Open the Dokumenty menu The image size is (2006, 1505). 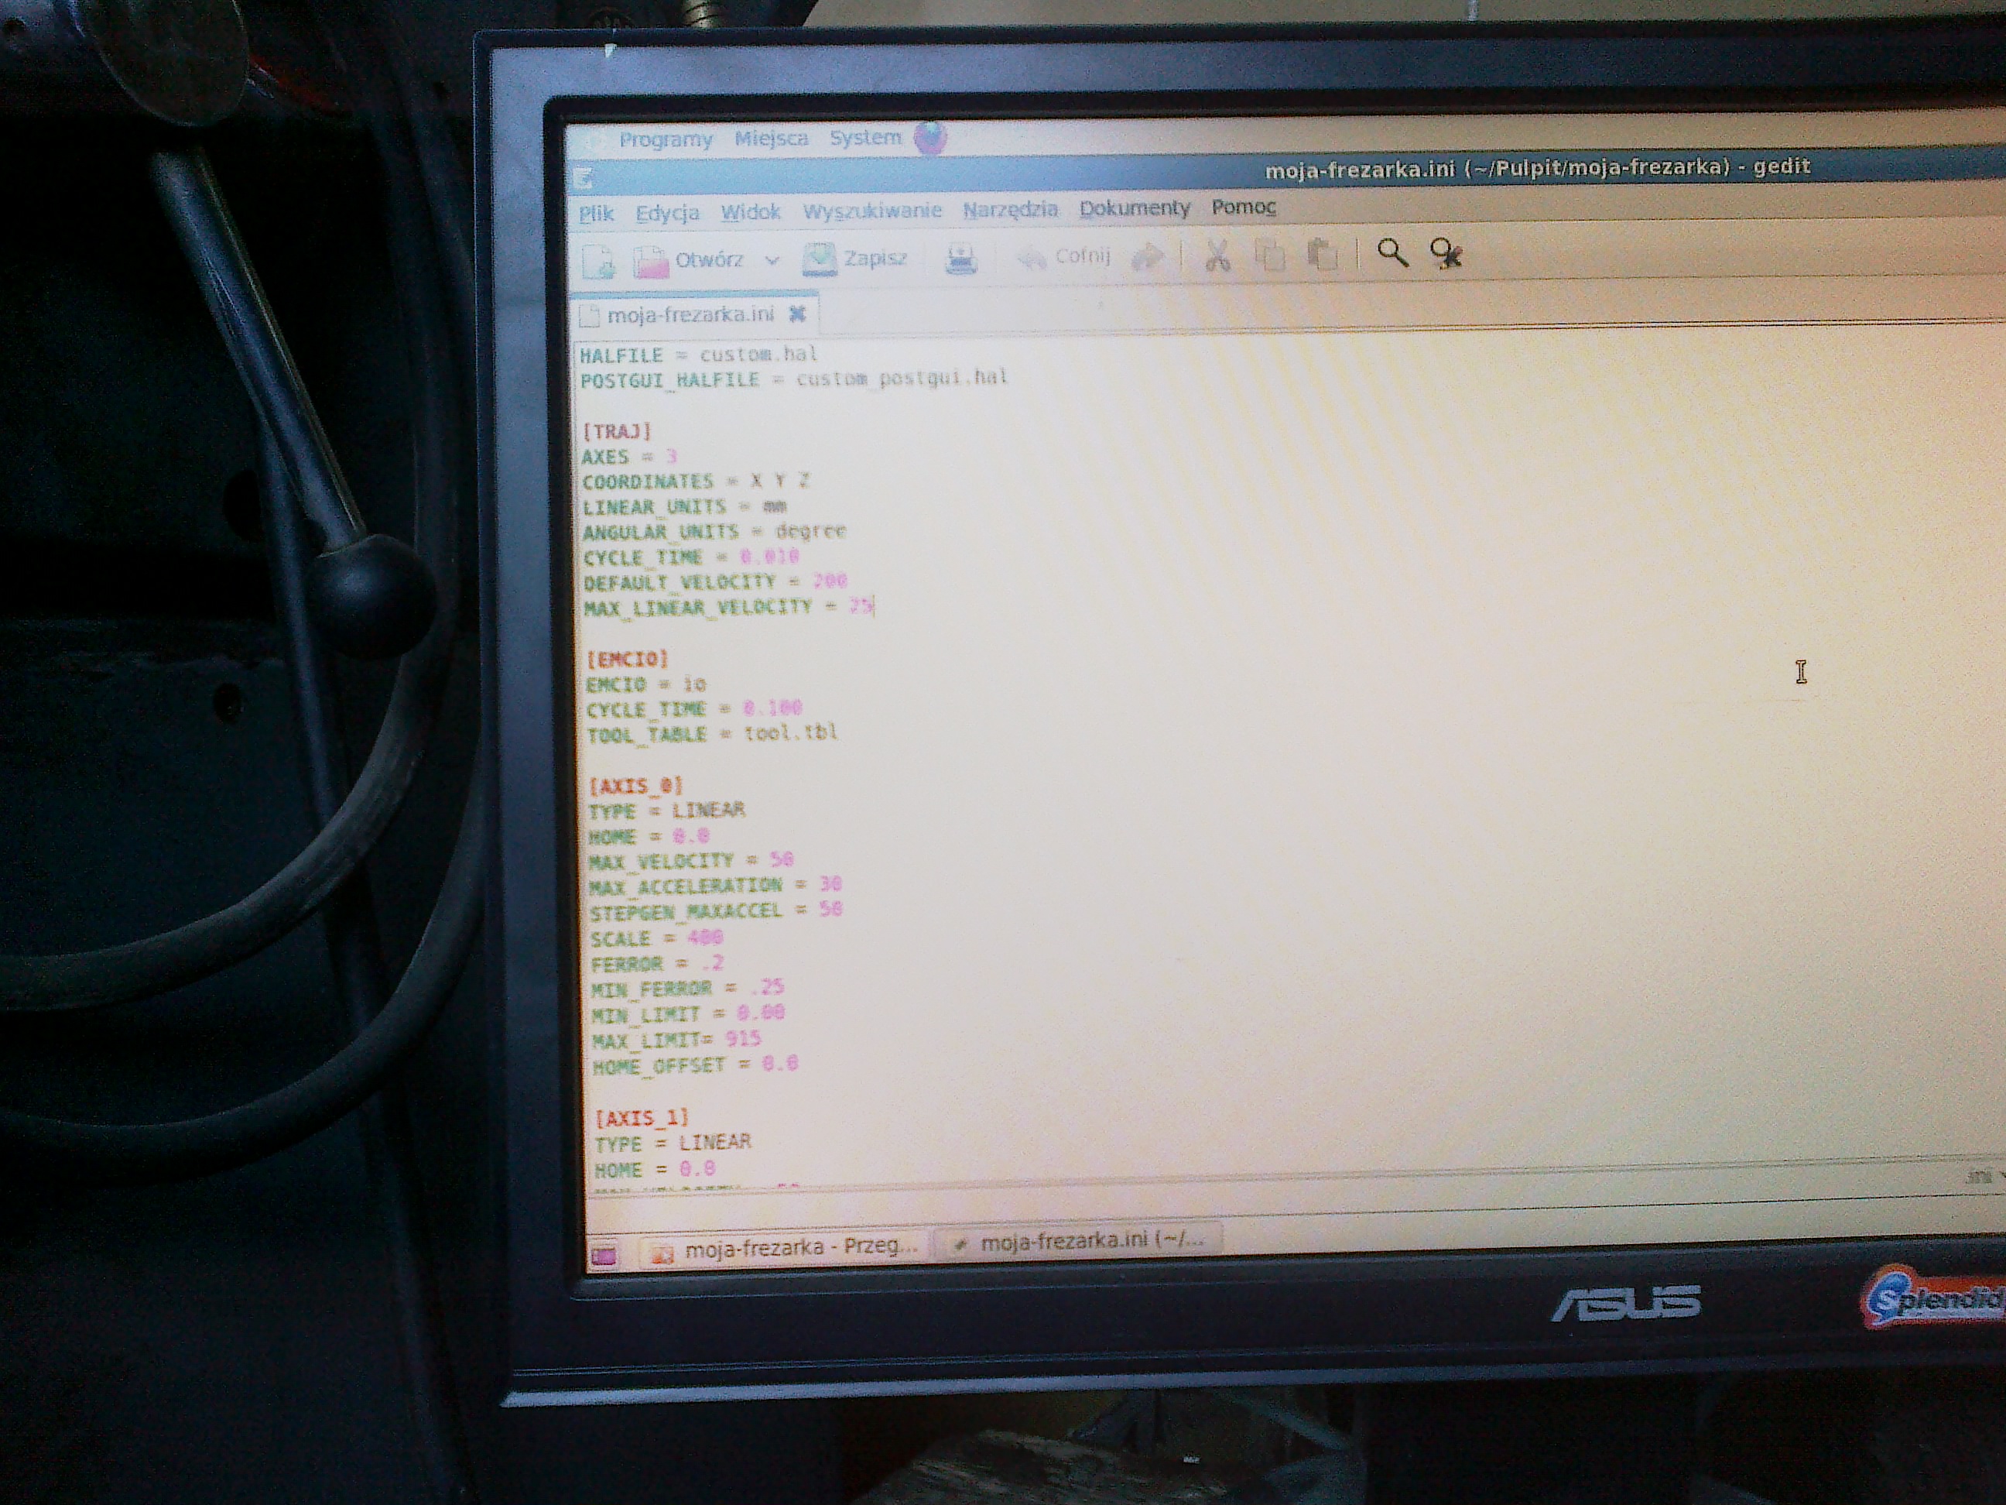click(x=1135, y=207)
